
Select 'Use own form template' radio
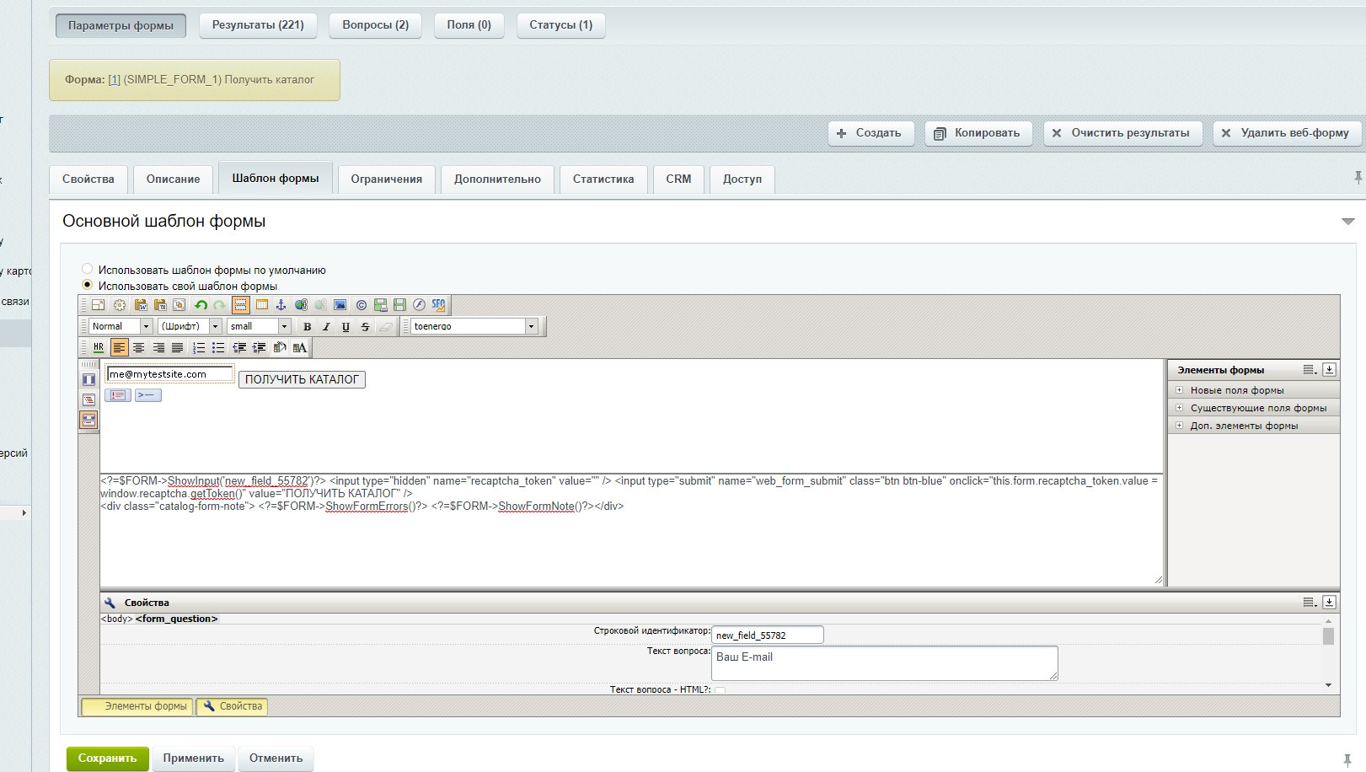[87, 285]
